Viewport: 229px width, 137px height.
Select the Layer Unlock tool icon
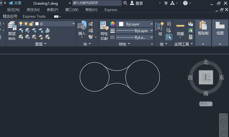click(41, 37)
